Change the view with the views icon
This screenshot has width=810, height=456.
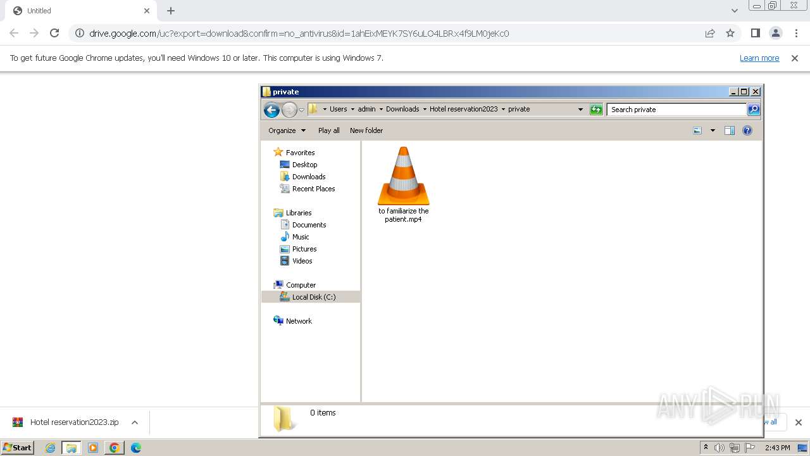pos(697,130)
